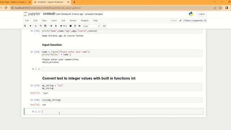The height and width of the screenshot is (130, 231).
Task: Select the print Name age course cell
Action: click(x=122, y=31)
